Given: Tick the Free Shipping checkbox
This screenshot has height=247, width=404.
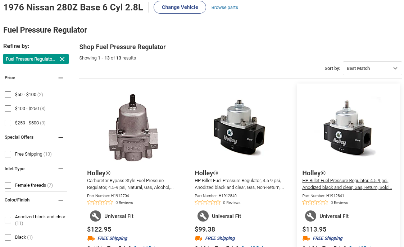Looking at the screenshot, I should [8, 154].
